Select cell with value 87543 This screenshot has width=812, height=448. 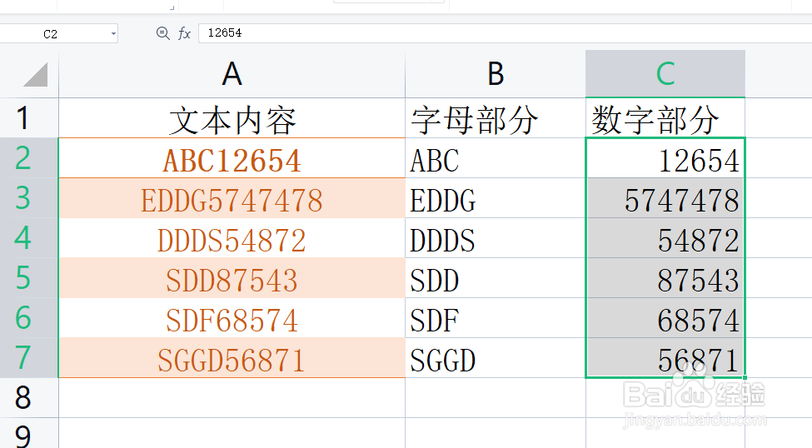[665, 278]
